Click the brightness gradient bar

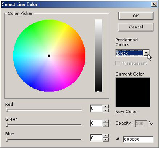98,55
